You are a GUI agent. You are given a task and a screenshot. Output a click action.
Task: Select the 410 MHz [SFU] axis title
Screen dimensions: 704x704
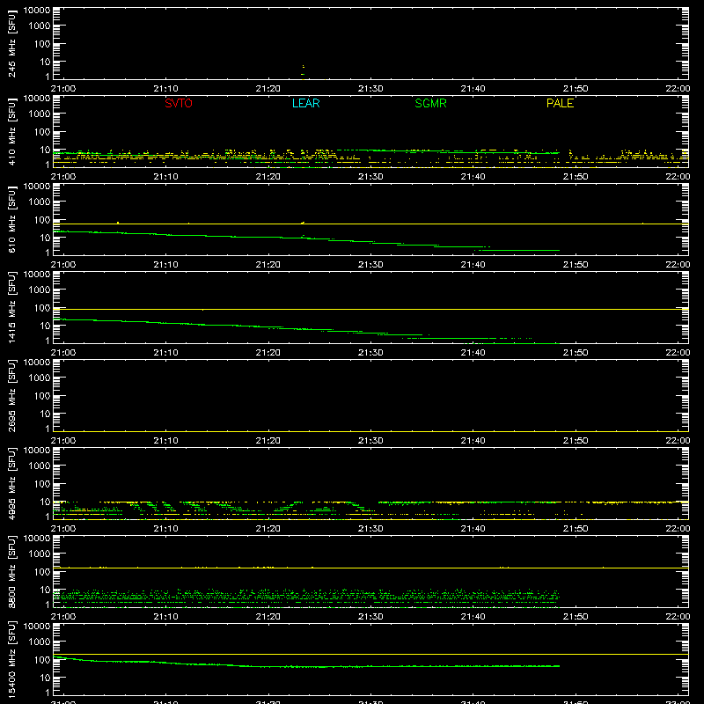click(11, 131)
